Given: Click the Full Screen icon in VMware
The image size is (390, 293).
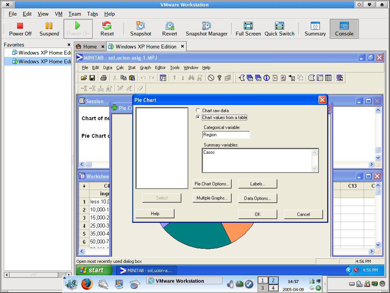Looking at the screenshot, I should tap(248, 29).
